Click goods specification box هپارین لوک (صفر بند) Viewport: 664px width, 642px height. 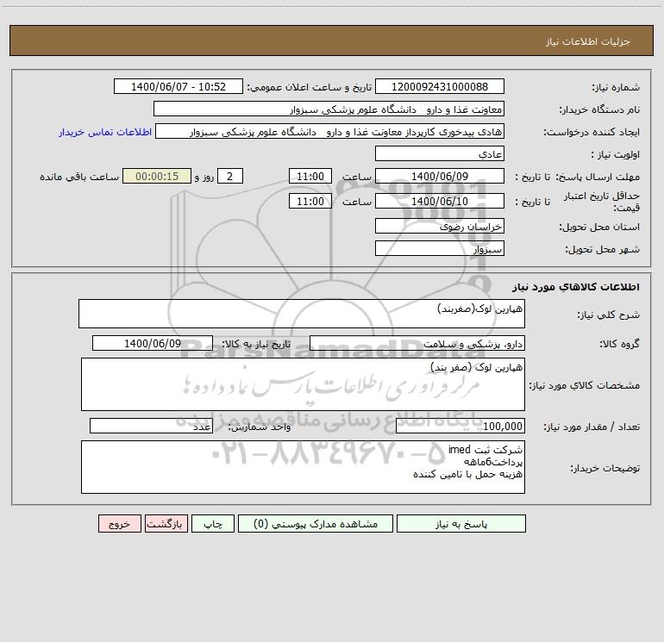click(303, 384)
